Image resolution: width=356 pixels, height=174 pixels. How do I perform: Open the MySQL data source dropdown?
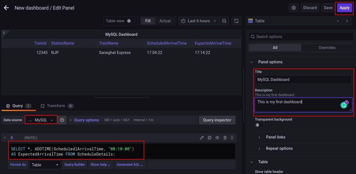[x=41, y=120]
